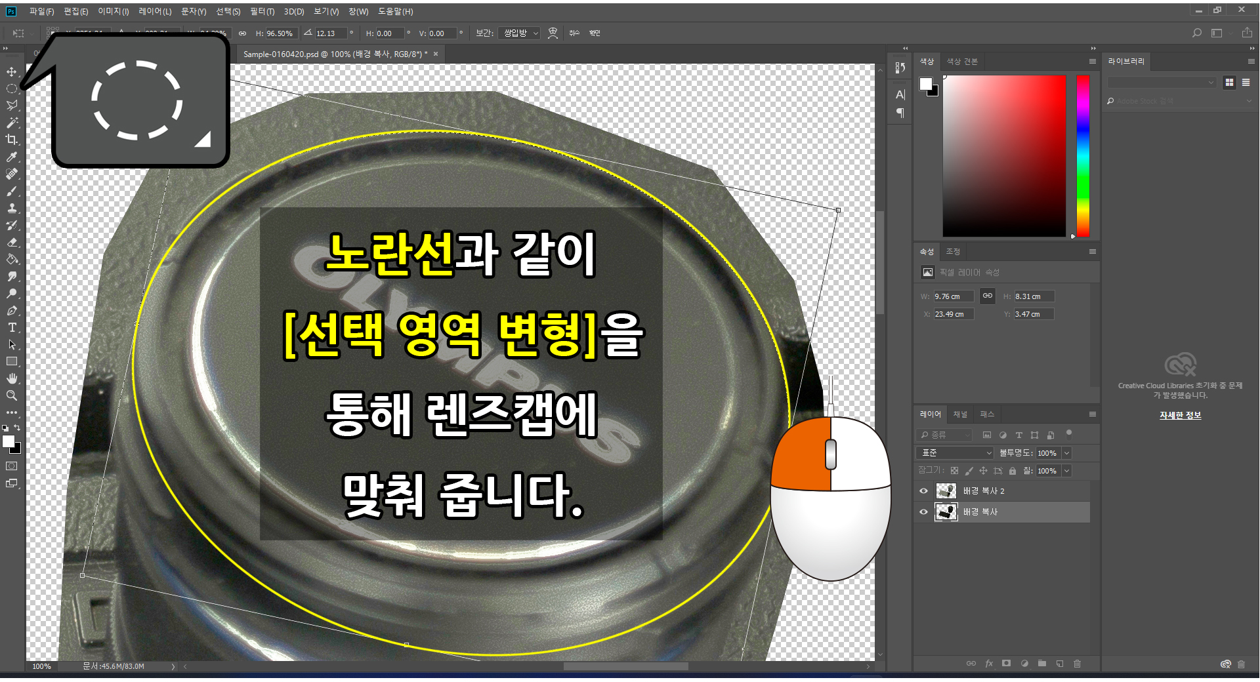Select the Pen tool

click(12, 310)
